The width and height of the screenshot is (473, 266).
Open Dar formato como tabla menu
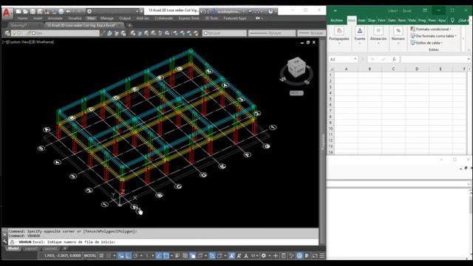(434, 36)
